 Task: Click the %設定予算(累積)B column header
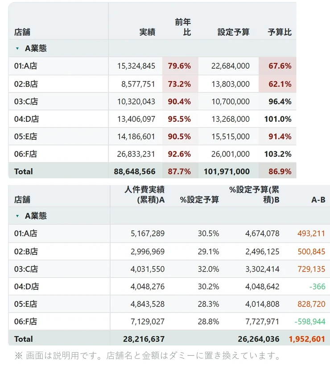(254, 195)
